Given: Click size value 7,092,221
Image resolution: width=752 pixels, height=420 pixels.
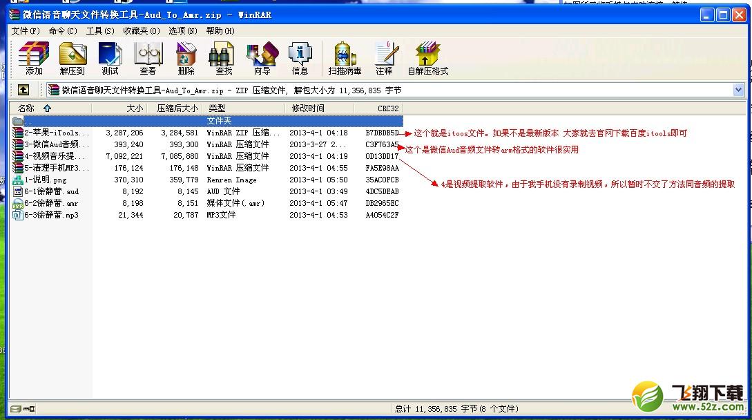Looking at the screenshot, I should [124, 156].
